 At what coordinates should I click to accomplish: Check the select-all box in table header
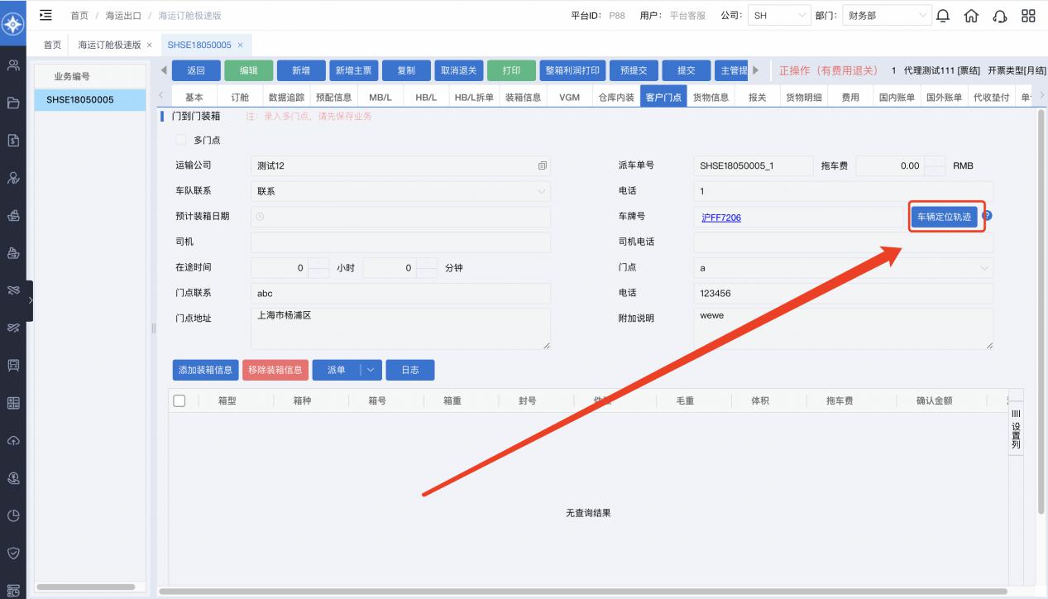click(179, 400)
